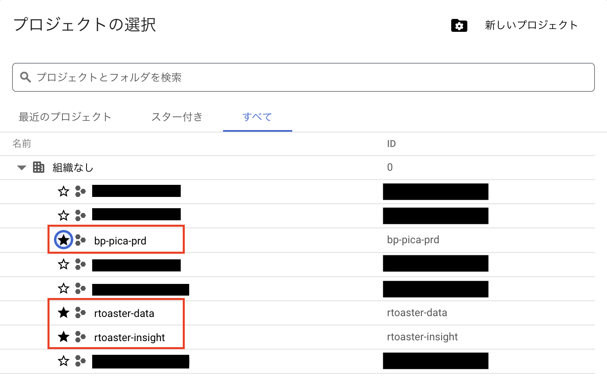Collapse the 組織なし tree node
The height and width of the screenshot is (385, 607).
tap(21, 168)
